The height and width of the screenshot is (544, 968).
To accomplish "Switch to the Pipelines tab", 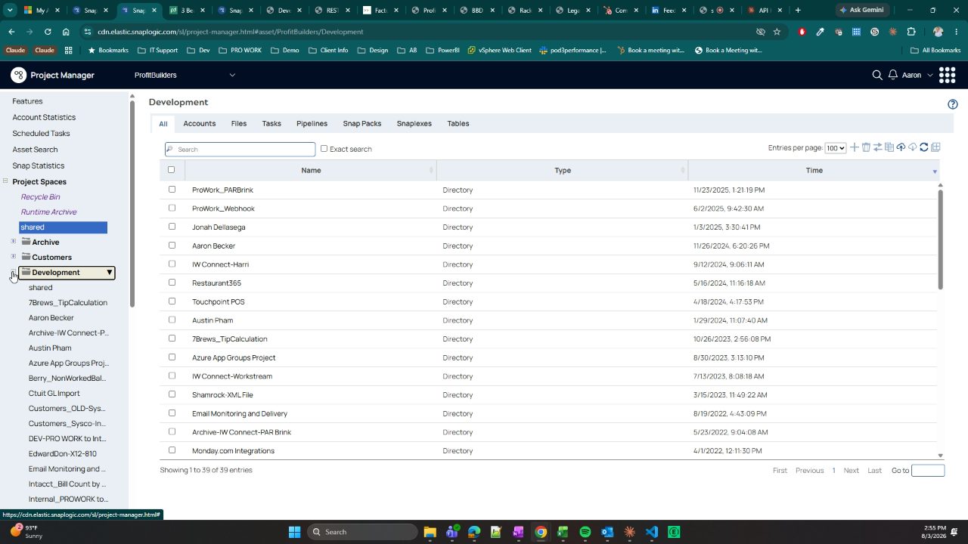I will tap(312, 123).
